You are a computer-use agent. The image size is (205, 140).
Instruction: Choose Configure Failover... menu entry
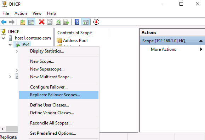[58, 87]
